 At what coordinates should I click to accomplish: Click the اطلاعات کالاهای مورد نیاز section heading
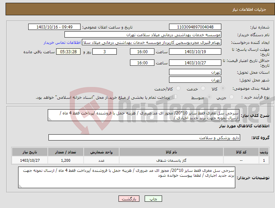244,126
